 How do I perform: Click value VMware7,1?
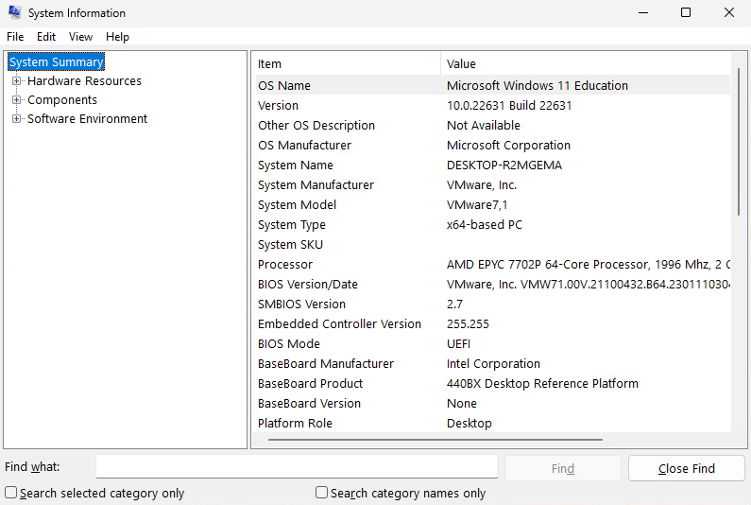(477, 205)
